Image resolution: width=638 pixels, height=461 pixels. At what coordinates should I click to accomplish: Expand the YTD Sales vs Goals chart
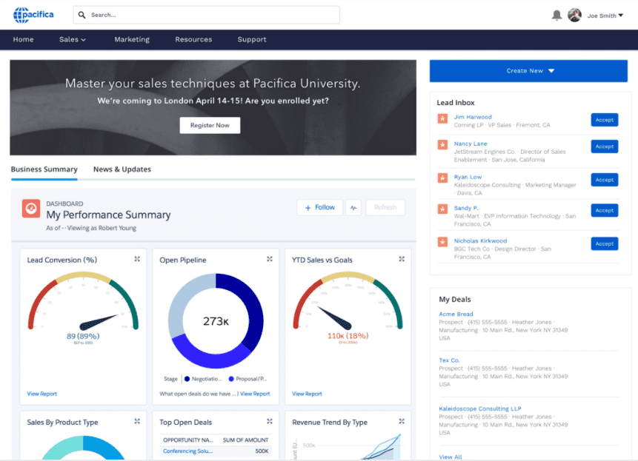pos(402,259)
